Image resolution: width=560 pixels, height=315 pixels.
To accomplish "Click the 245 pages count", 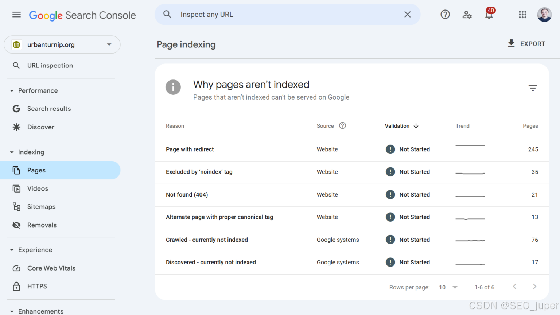I will click(533, 149).
